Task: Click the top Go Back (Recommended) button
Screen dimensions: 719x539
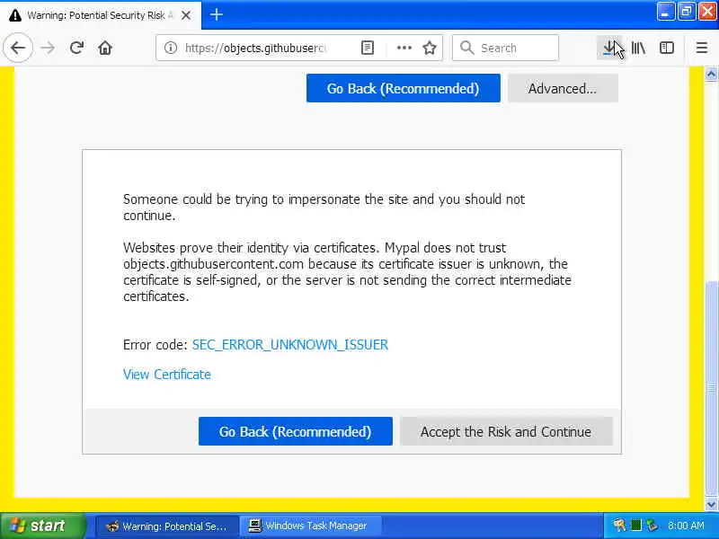Action: [x=403, y=88]
